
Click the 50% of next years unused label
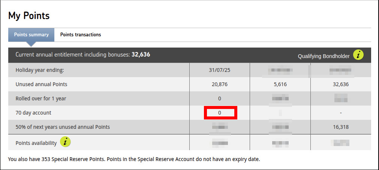pos(63,127)
